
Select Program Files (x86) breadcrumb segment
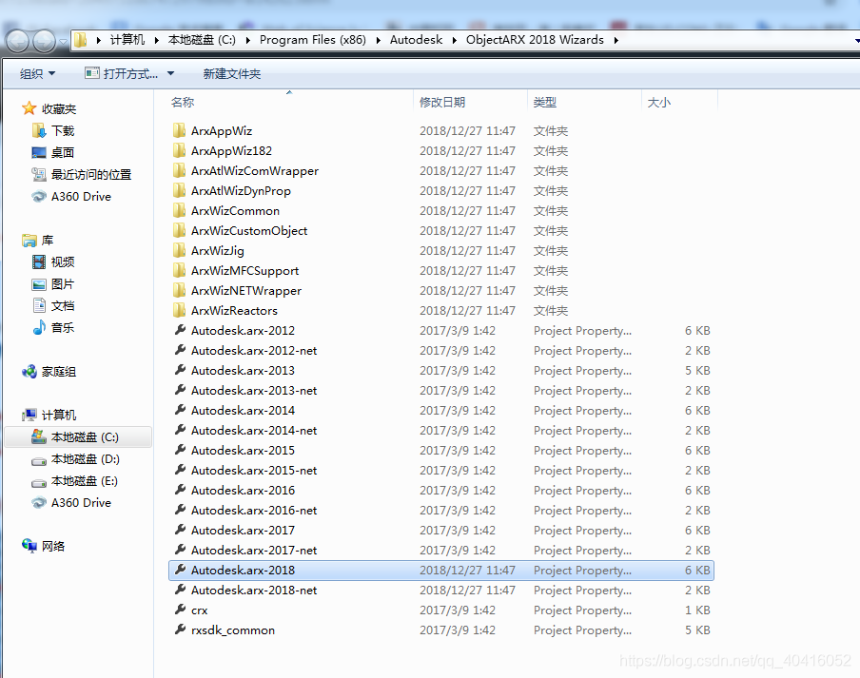click(x=313, y=40)
